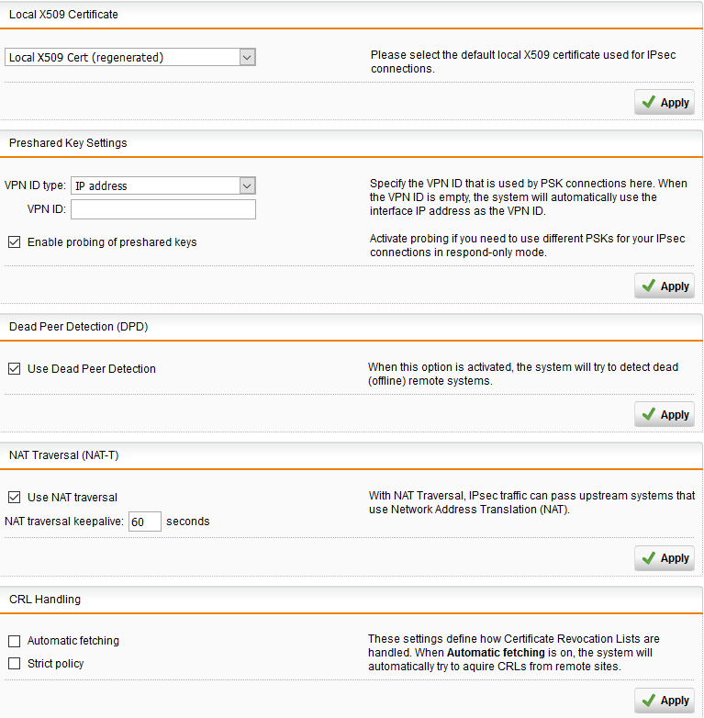Image resolution: width=704 pixels, height=718 pixels.
Task: Click the NAT Traversal (NAT-T) section header
Action: (x=64, y=455)
